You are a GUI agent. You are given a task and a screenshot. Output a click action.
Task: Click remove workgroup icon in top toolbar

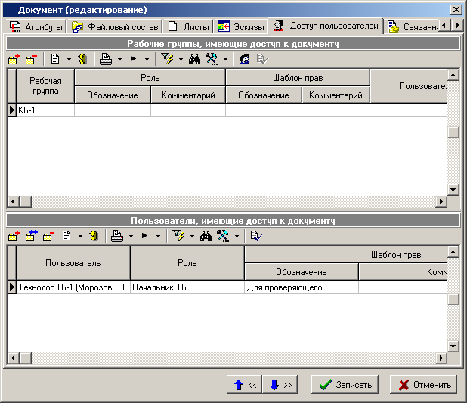click(30, 59)
